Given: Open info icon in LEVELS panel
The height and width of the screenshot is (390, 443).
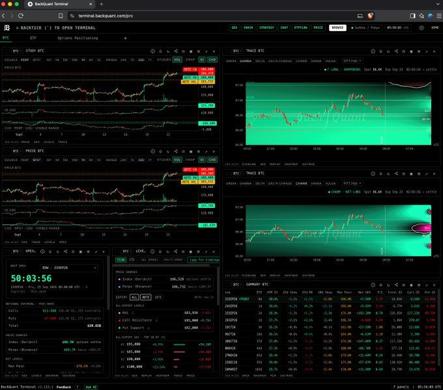Looking at the screenshot, I should coord(152,252).
